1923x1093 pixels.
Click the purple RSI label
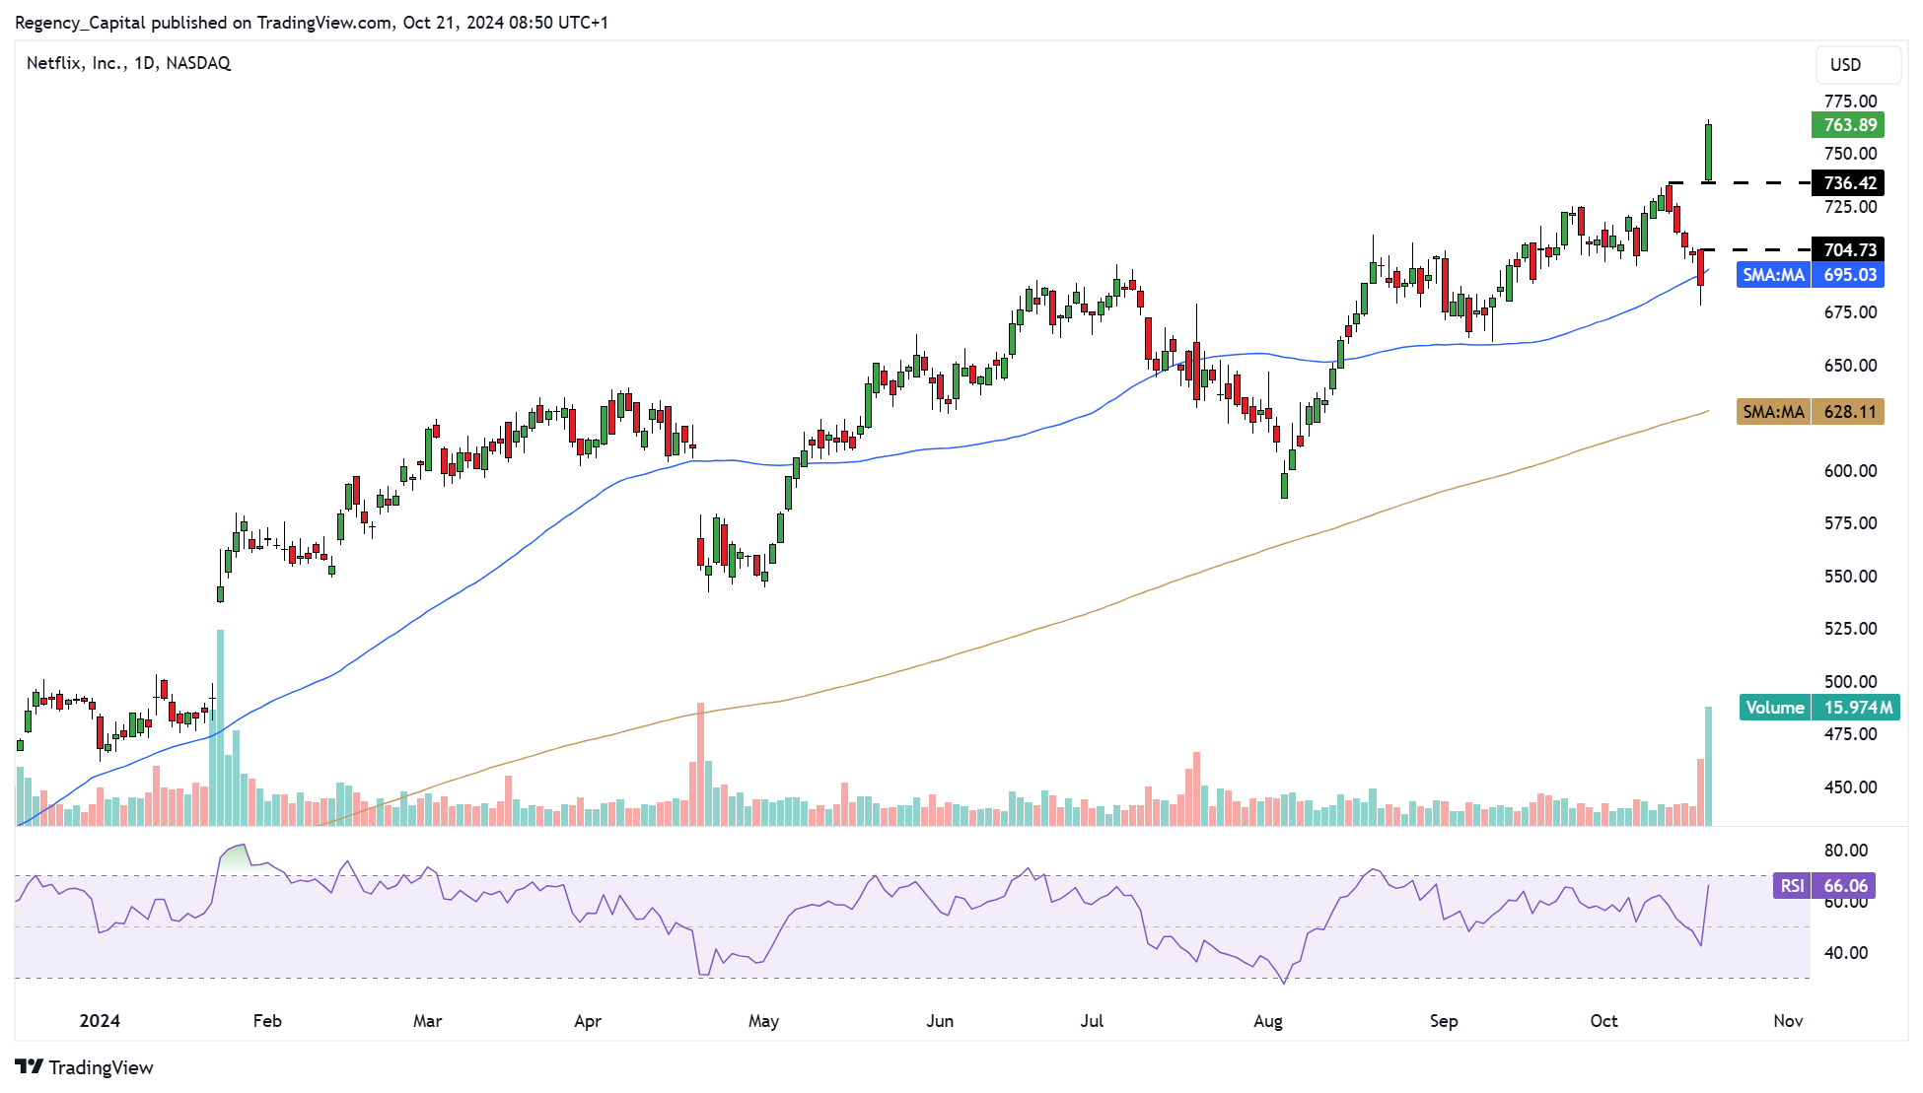pos(1792,886)
